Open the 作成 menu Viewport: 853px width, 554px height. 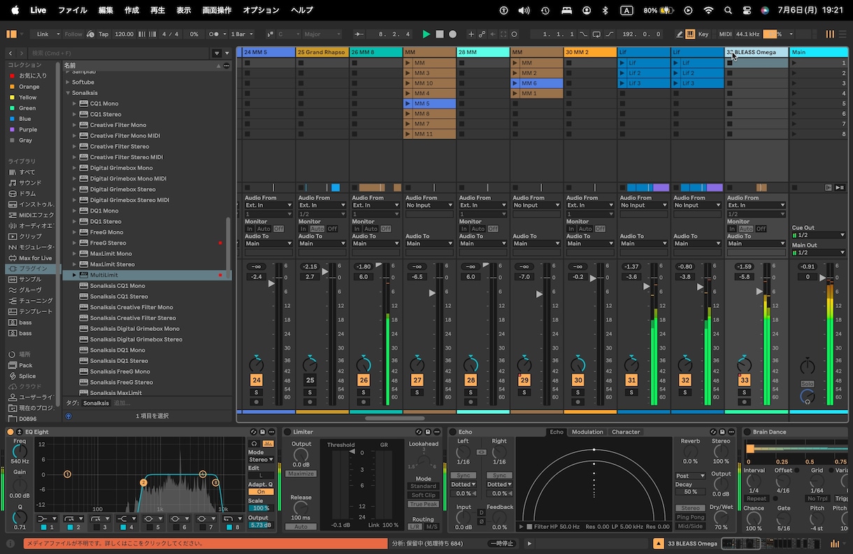click(x=131, y=10)
